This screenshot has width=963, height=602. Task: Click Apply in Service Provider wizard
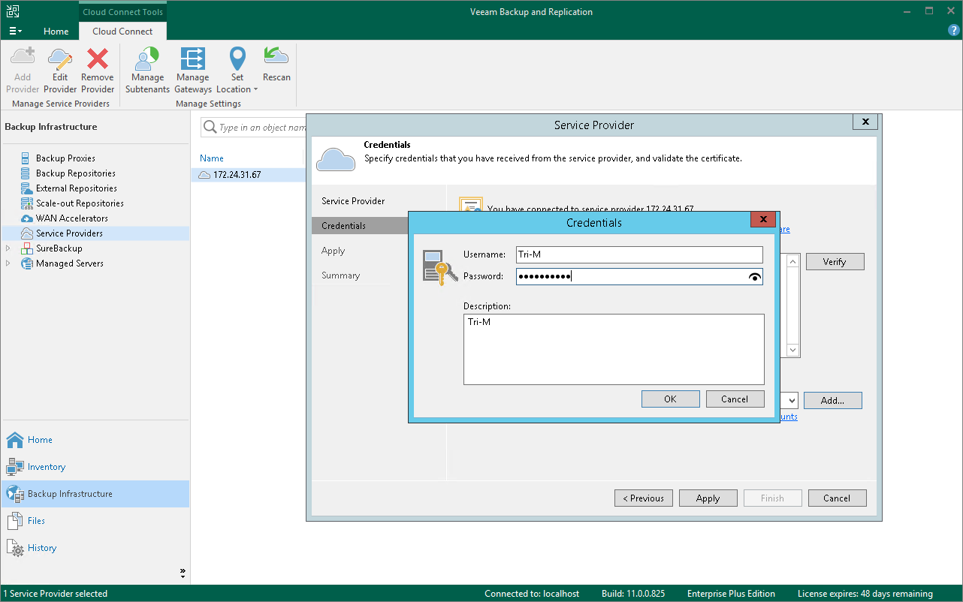click(x=708, y=498)
